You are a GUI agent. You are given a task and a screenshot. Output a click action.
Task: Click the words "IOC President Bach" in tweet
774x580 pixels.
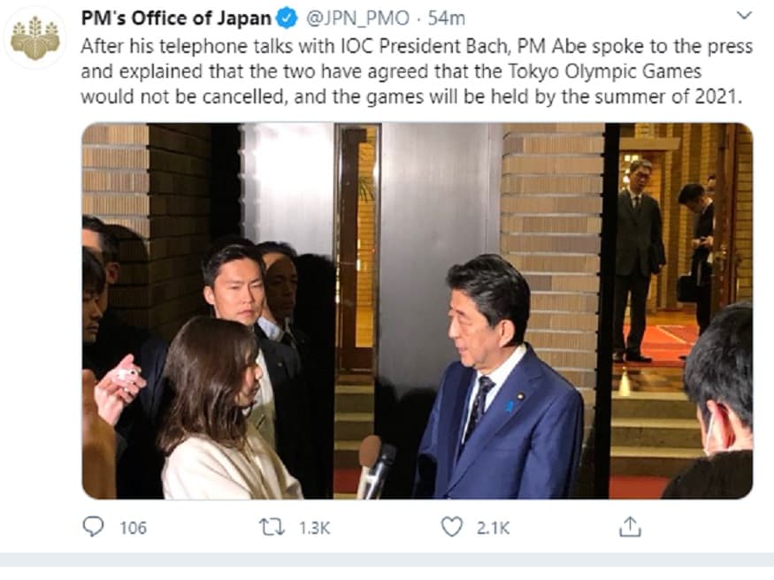(424, 46)
